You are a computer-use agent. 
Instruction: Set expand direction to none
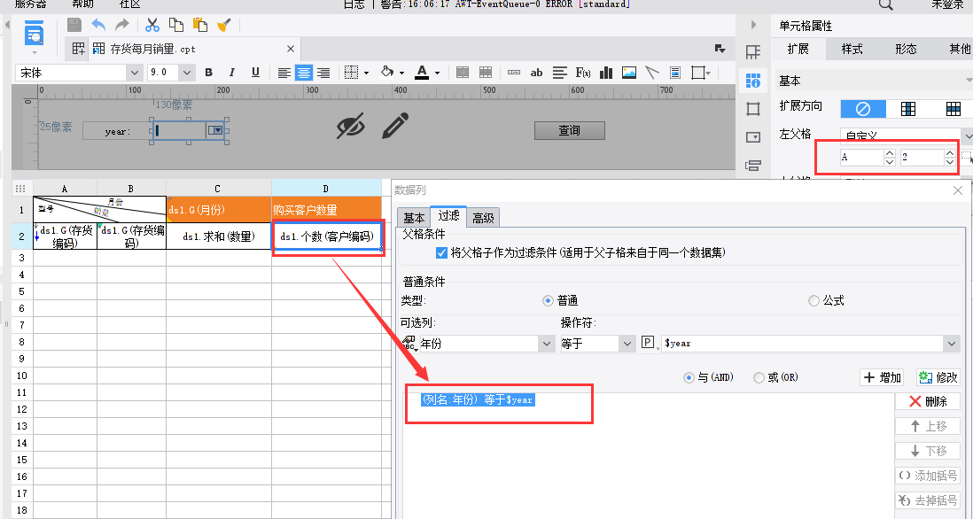click(x=862, y=109)
